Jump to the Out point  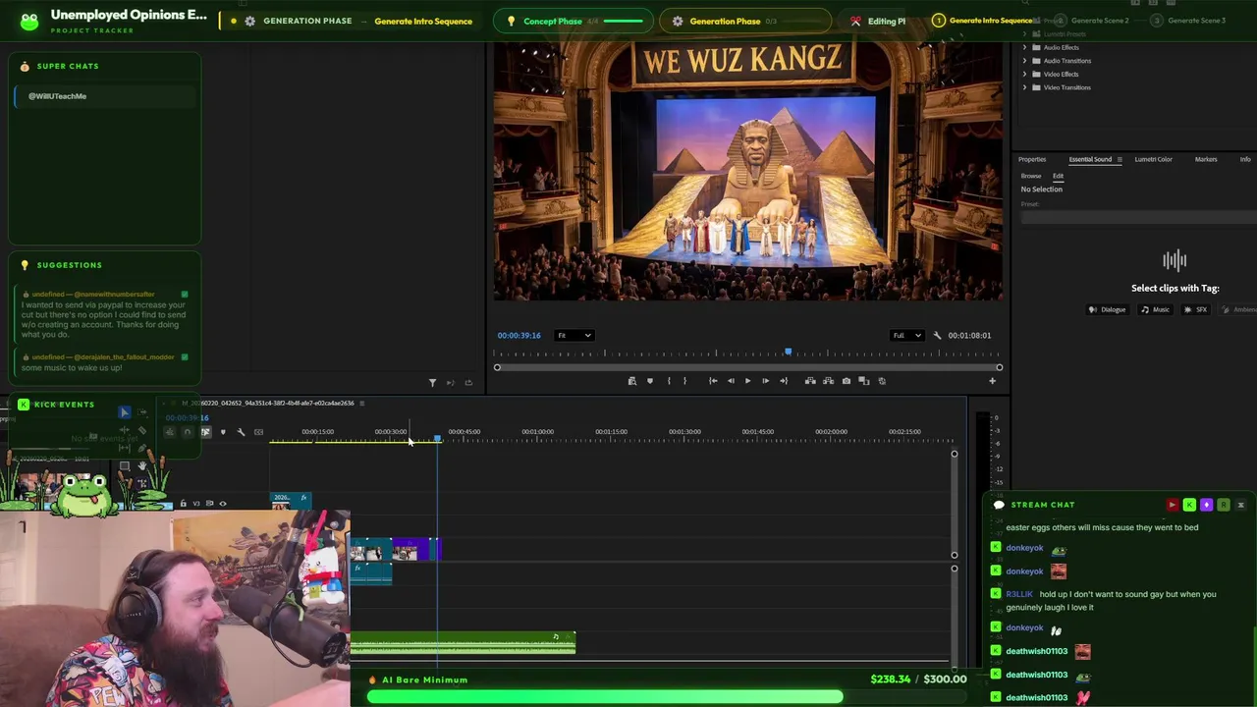tap(784, 381)
